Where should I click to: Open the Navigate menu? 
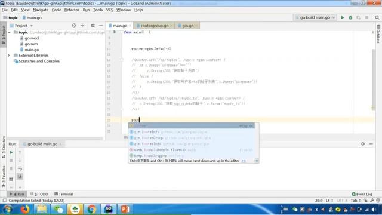[41, 10]
